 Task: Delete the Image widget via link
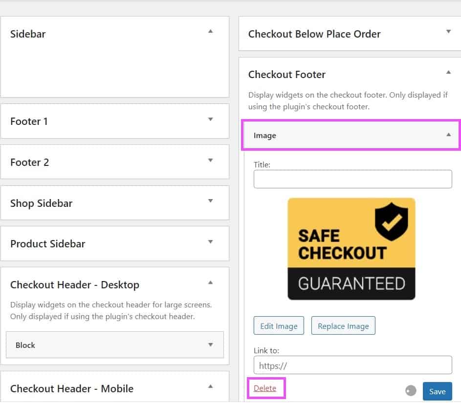(265, 388)
